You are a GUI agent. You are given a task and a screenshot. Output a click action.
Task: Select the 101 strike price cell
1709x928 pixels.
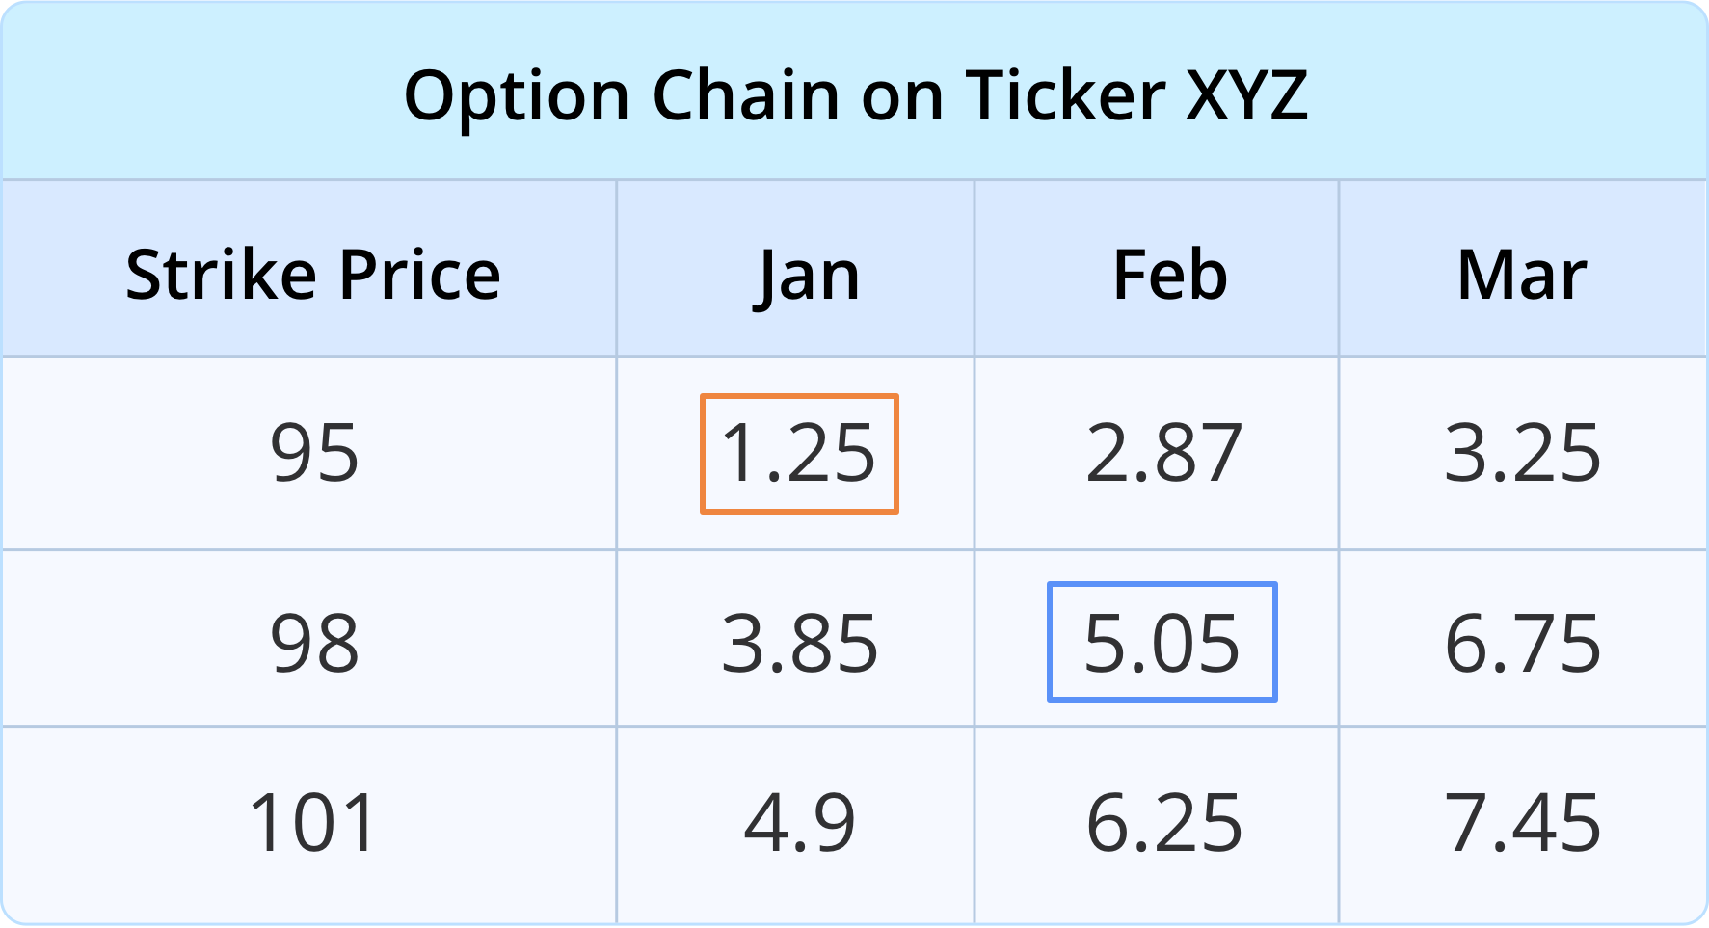pos(312,823)
